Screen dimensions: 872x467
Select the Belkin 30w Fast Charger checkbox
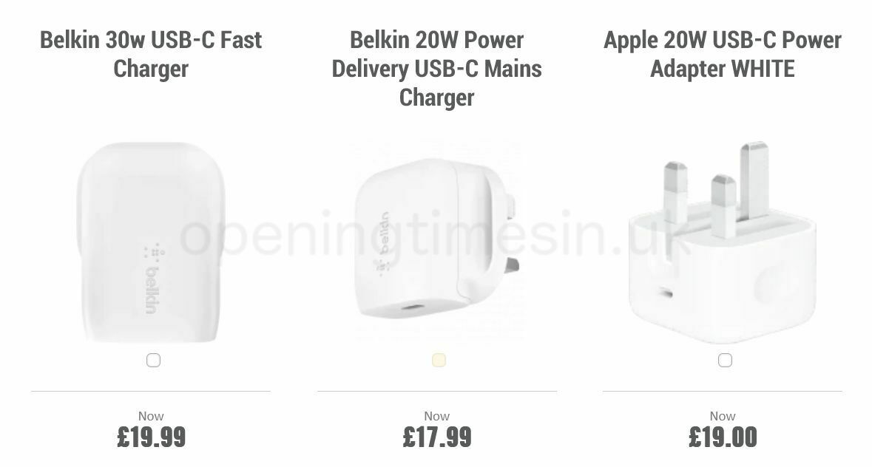(x=152, y=360)
